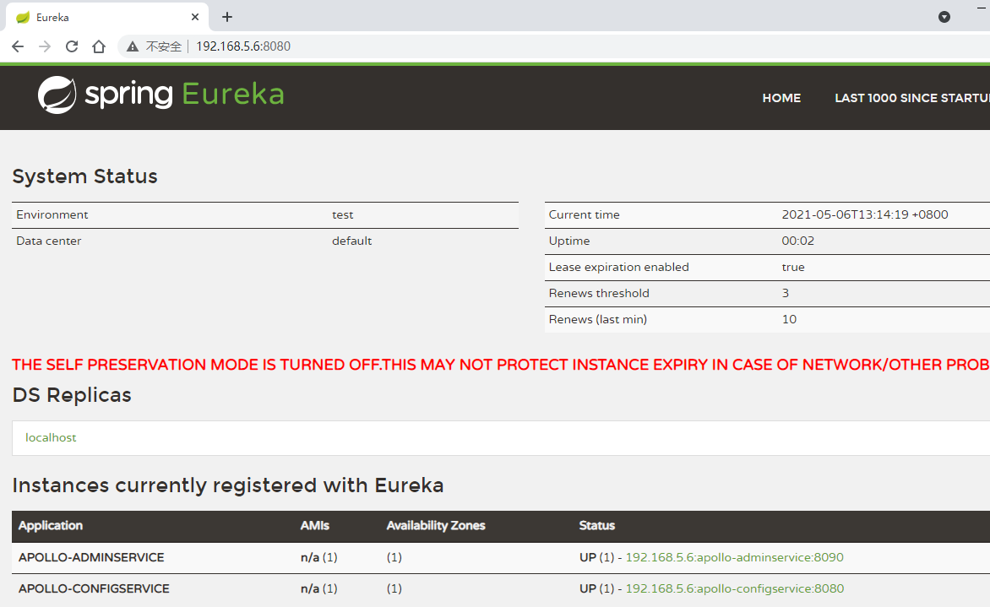Open the localhost DS replica link

pos(51,437)
